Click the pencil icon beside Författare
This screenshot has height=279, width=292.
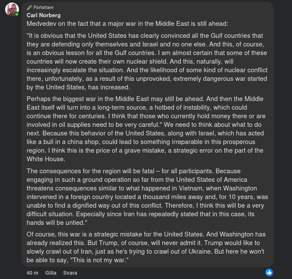pyautogui.click(x=29, y=8)
